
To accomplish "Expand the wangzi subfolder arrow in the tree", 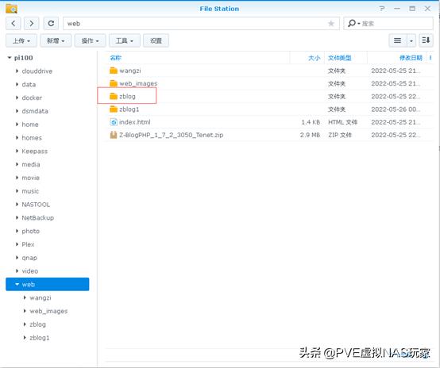I will click(25, 297).
